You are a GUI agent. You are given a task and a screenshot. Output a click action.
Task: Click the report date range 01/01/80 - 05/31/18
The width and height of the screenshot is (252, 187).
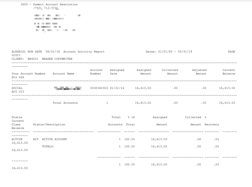tap(175, 52)
